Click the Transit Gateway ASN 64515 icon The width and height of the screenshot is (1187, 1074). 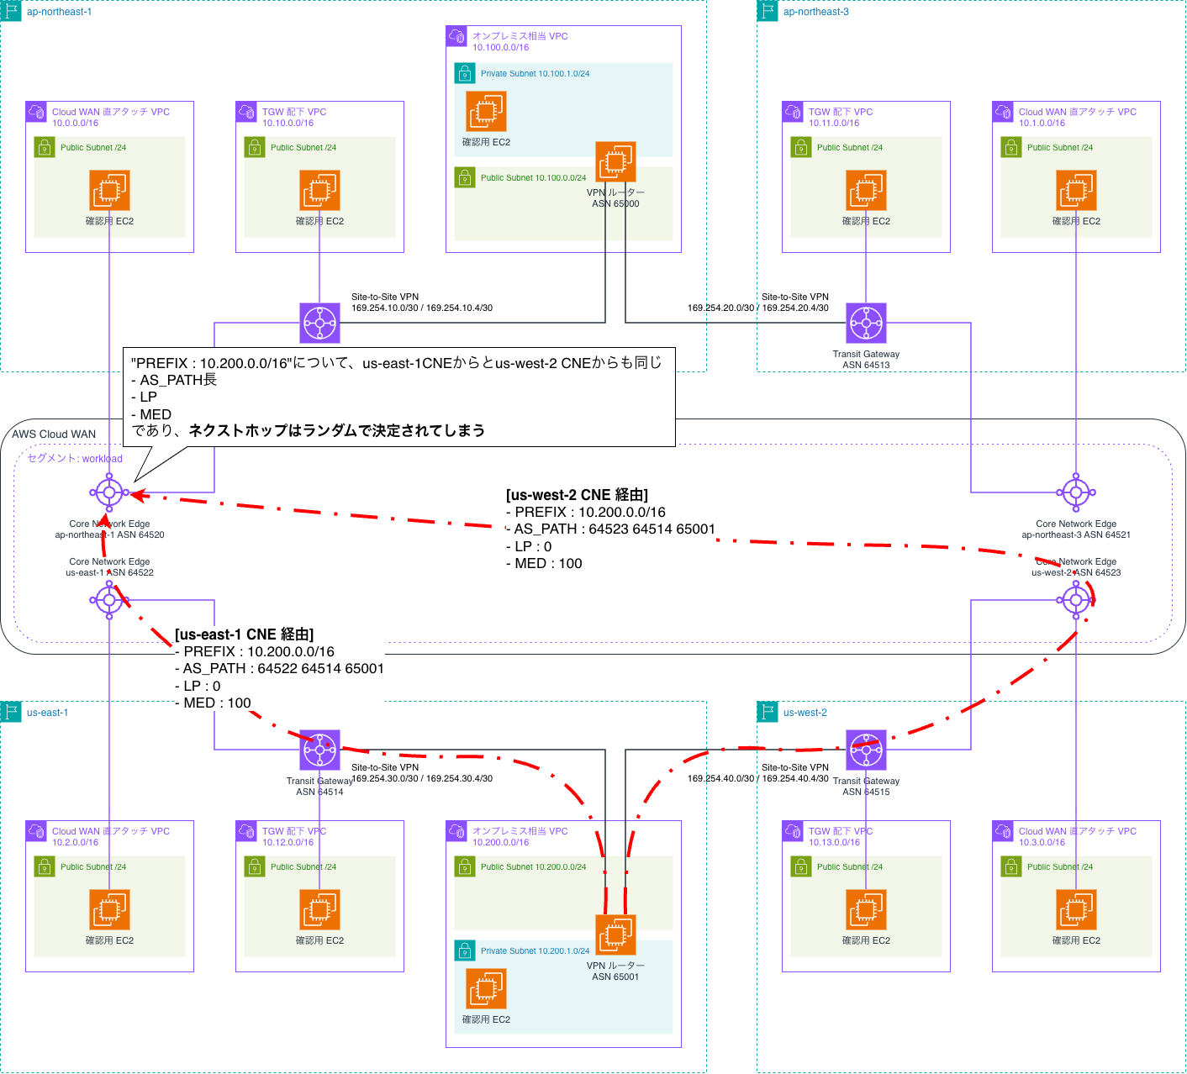866,750
